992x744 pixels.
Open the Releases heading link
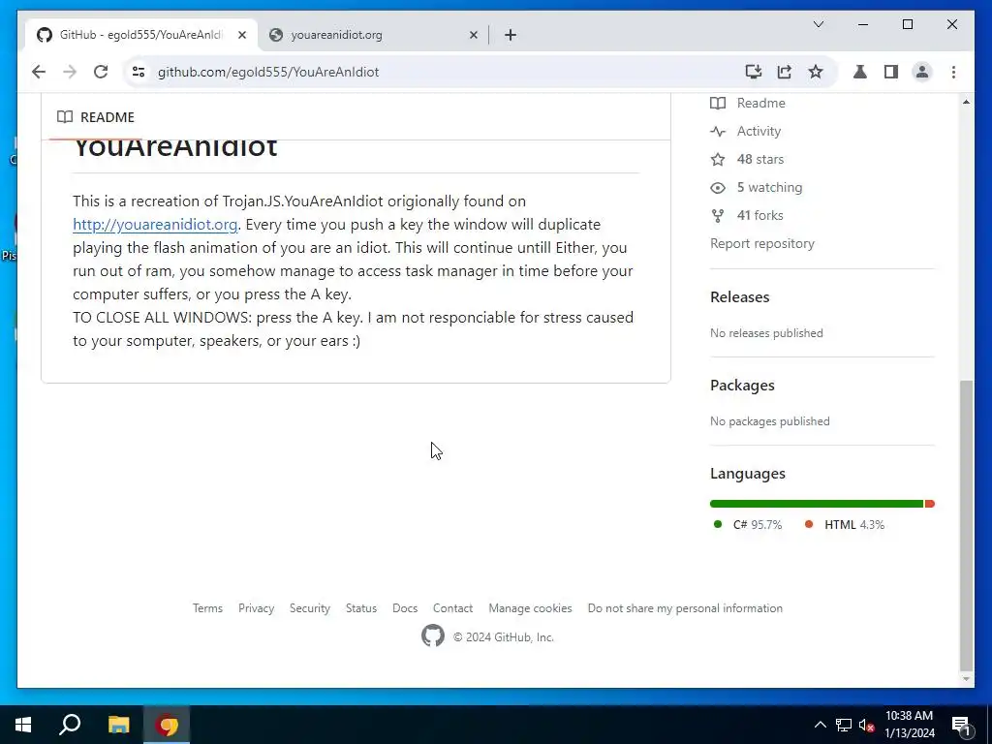click(x=739, y=296)
